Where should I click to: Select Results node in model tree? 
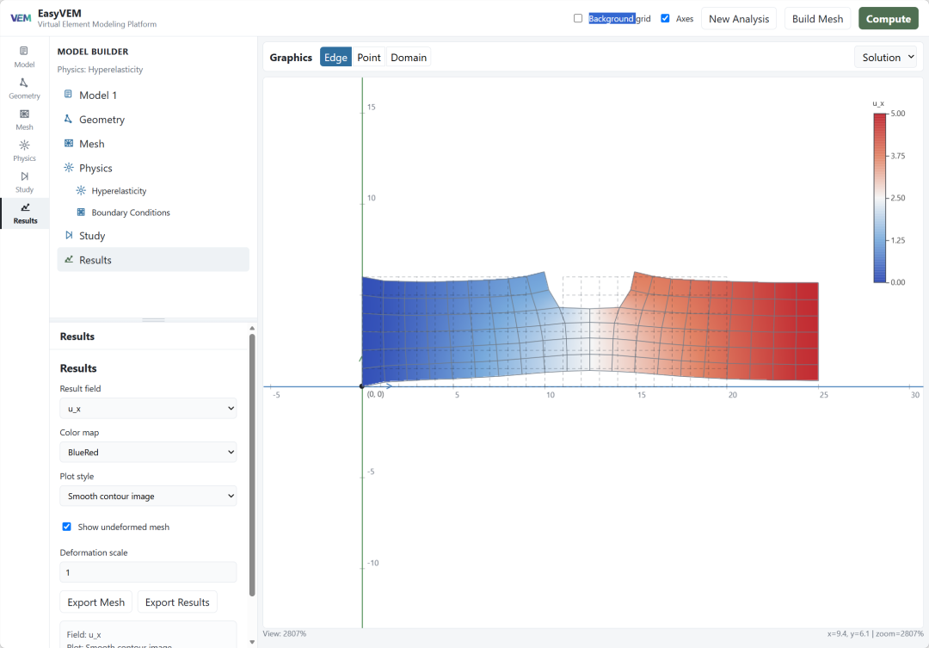coord(153,260)
